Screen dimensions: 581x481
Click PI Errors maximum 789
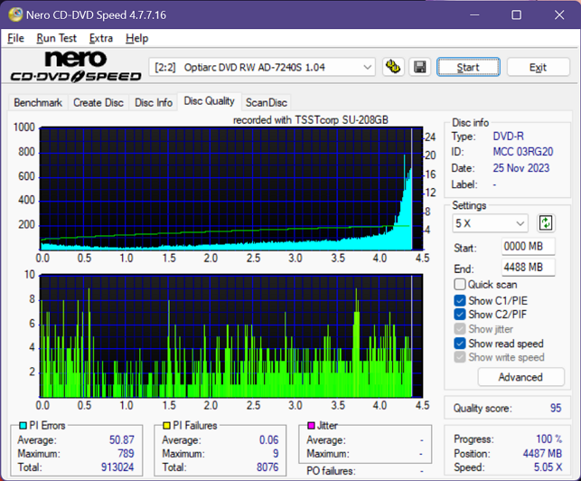point(126,453)
